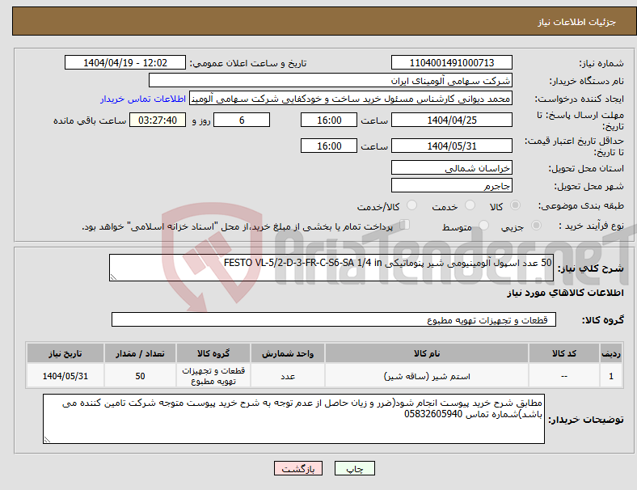Click the label شماره نیاز

tap(601, 63)
